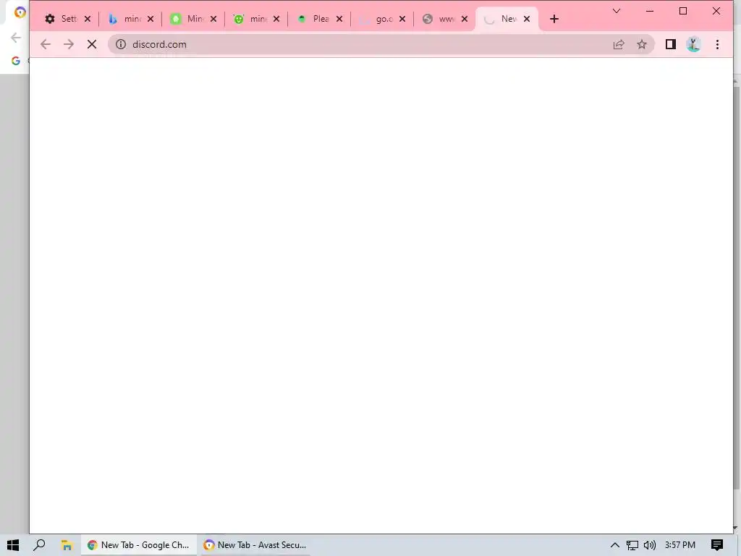Click Google bookmark in Avast browser window

click(x=16, y=61)
